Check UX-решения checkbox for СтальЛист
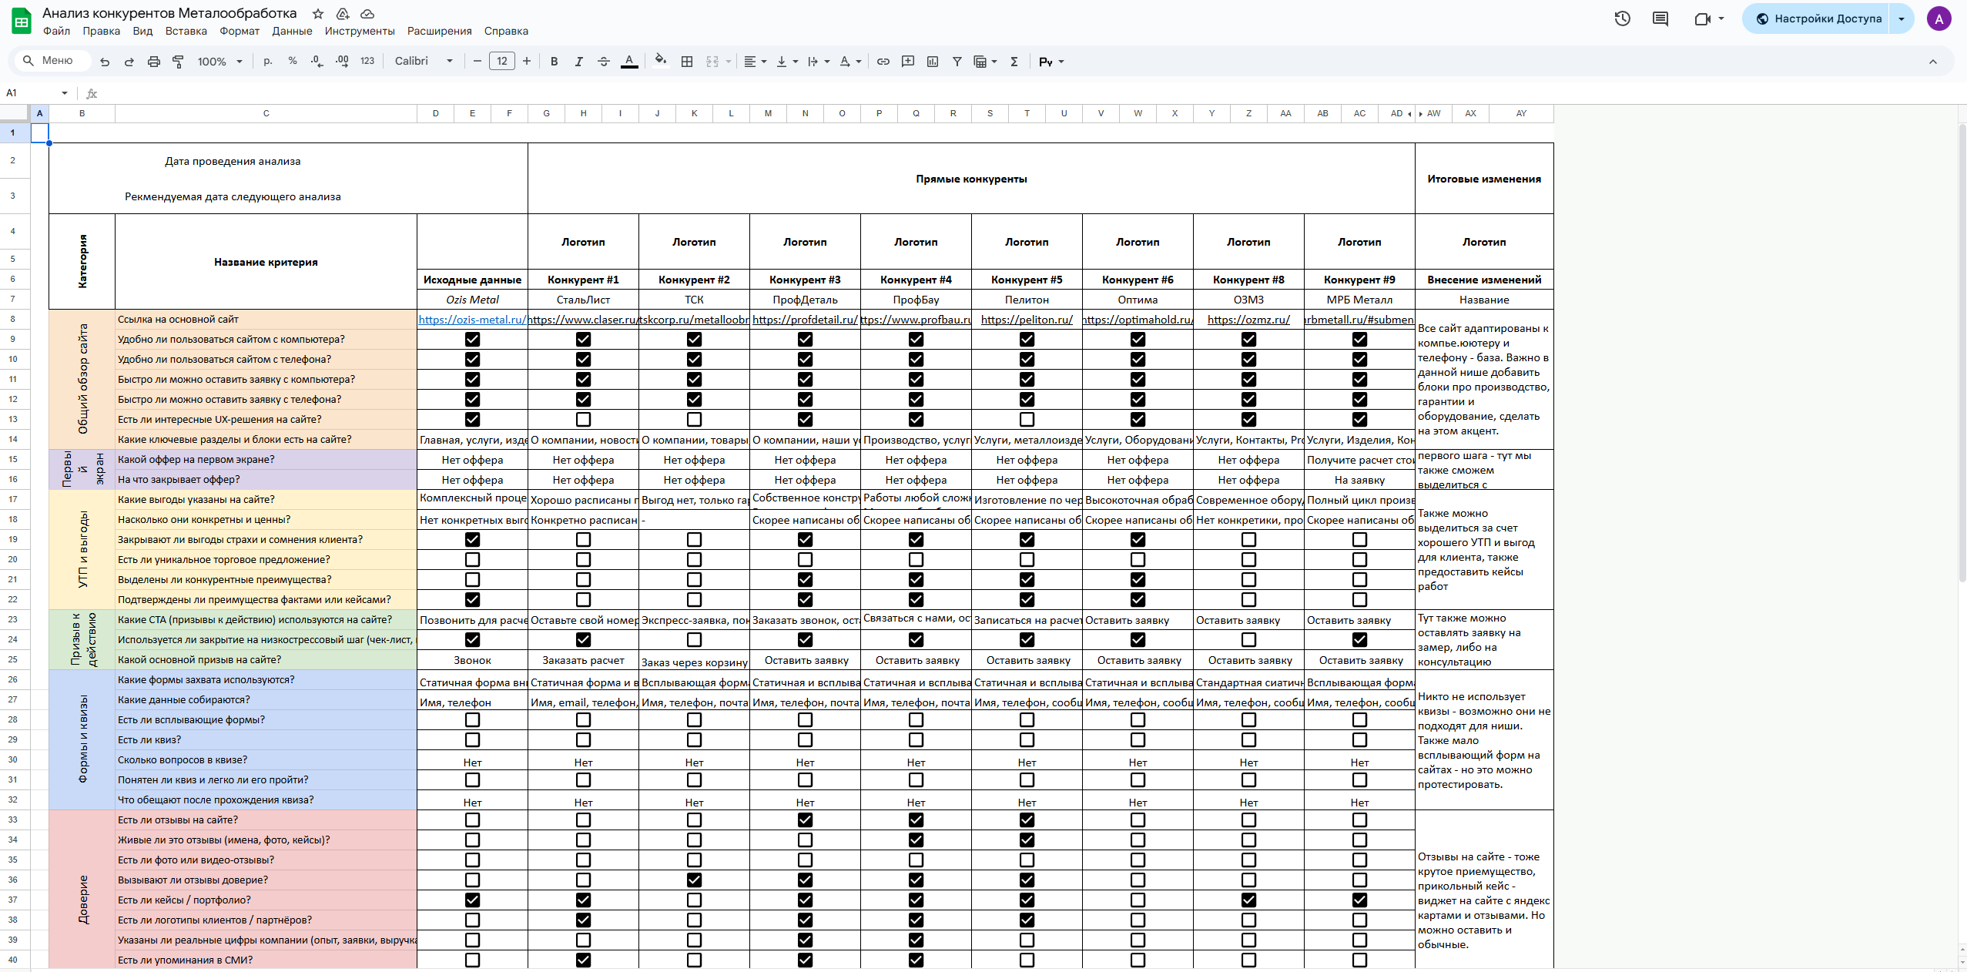 click(583, 420)
